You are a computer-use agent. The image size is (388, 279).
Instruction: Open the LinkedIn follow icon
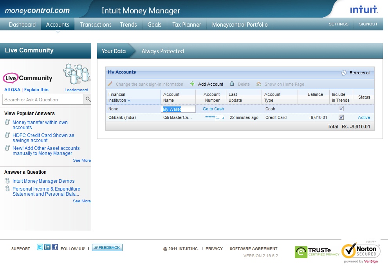click(47, 247)
